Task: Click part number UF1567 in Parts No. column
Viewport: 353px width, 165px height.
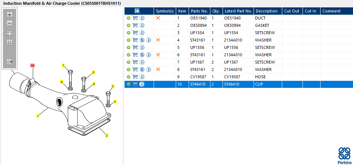Action: [x=197, y=62]
